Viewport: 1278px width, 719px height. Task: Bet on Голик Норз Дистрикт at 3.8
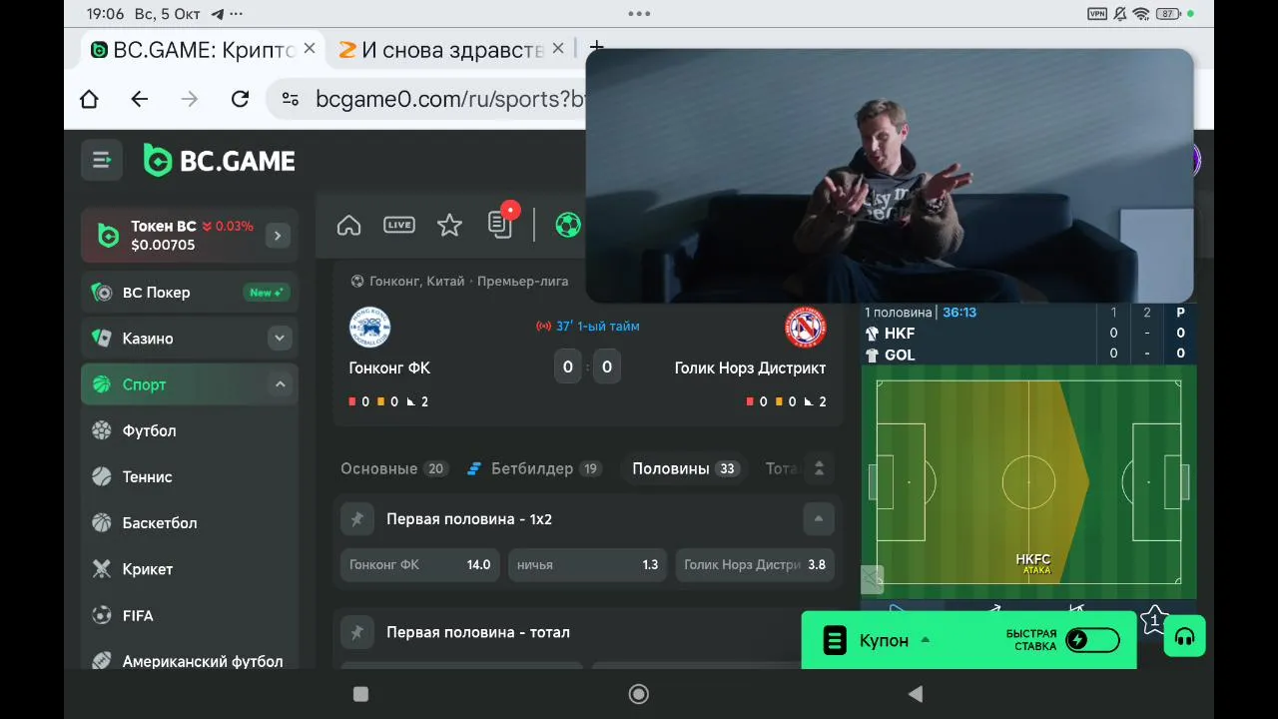[755, 564]
